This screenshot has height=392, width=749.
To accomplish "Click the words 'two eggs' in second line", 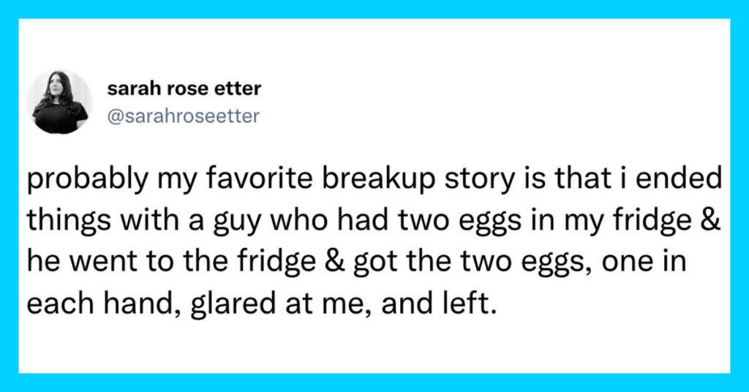I will pyautogui.click(x=467, y=221).
